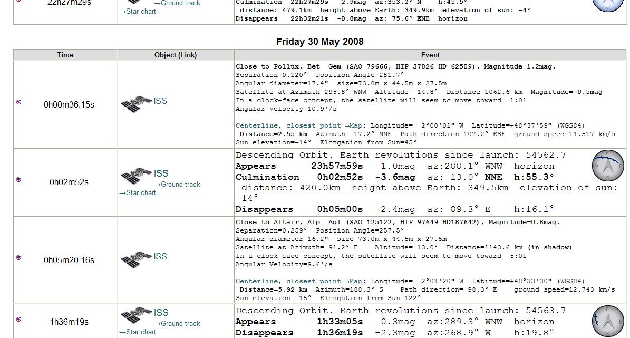Click the small event marker beside 0h00m36.15s

[x=19, y=102]
